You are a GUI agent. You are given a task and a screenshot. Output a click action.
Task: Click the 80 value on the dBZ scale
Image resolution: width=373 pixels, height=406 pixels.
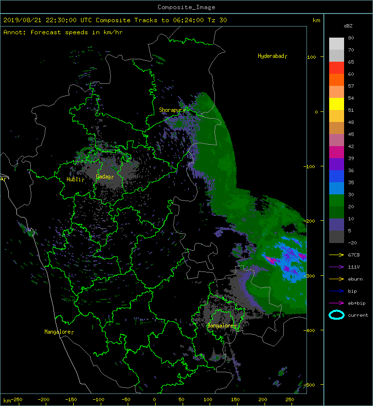pos(351,38)
